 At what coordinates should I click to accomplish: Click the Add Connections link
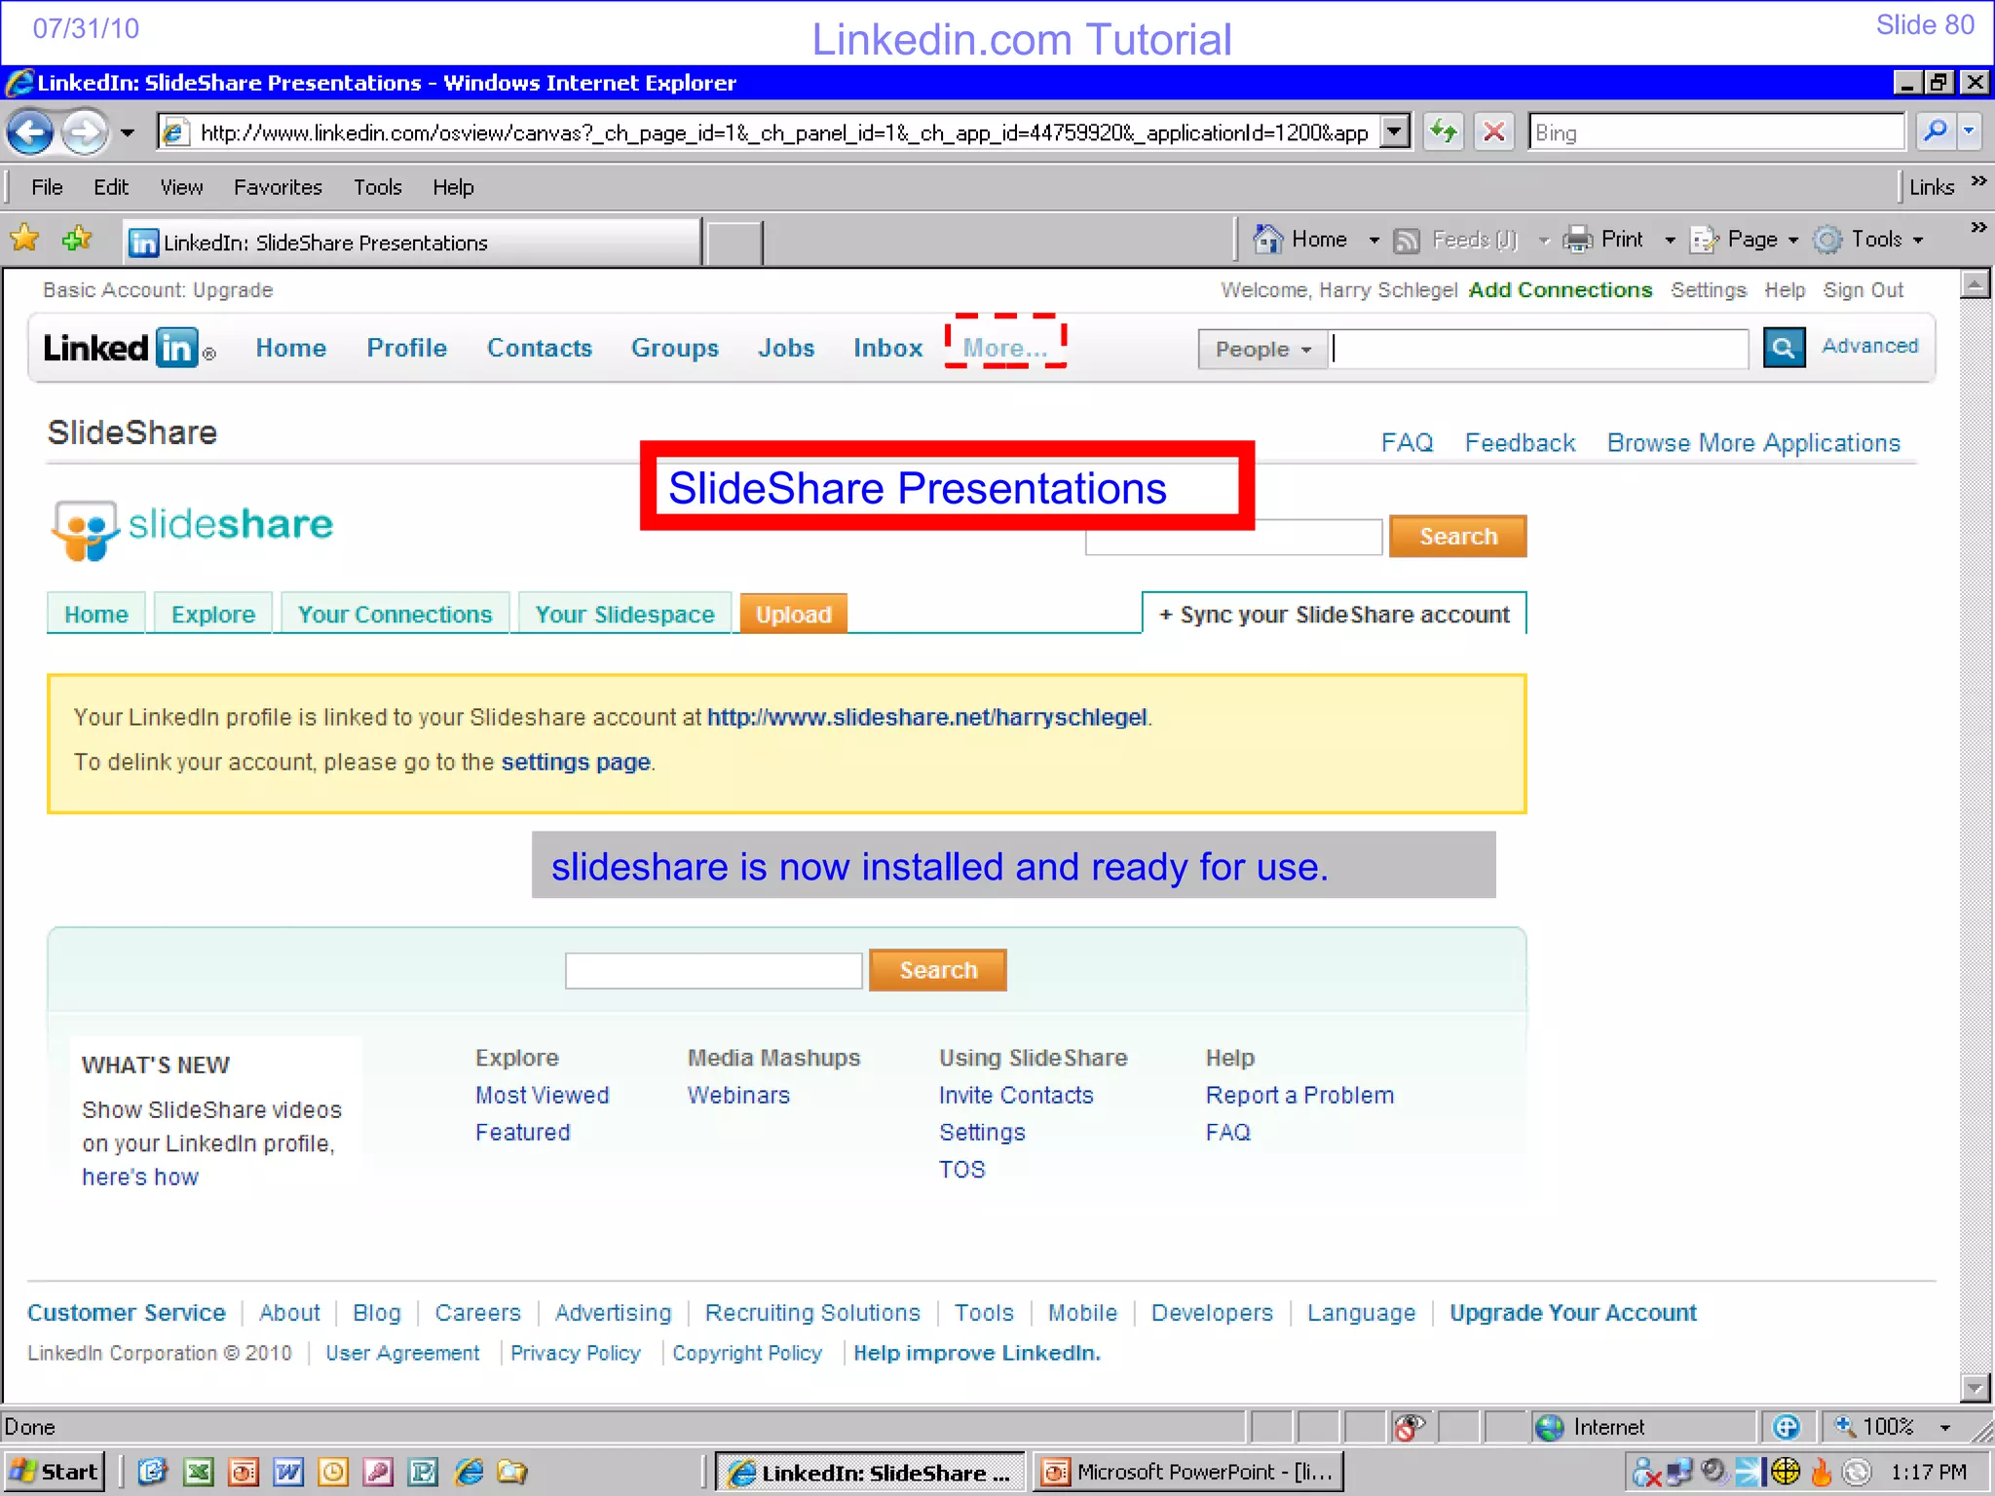click(1560, 290)
